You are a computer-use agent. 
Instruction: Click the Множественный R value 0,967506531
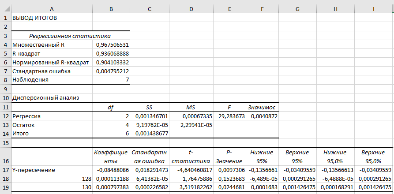click(112, 45)
